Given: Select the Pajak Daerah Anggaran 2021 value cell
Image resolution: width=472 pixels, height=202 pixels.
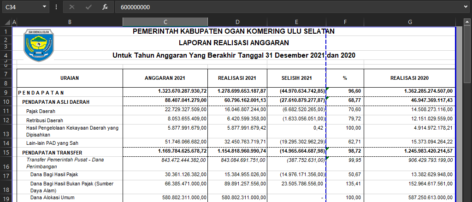Looking at the screenshot, I should click(x=165, y=111).
